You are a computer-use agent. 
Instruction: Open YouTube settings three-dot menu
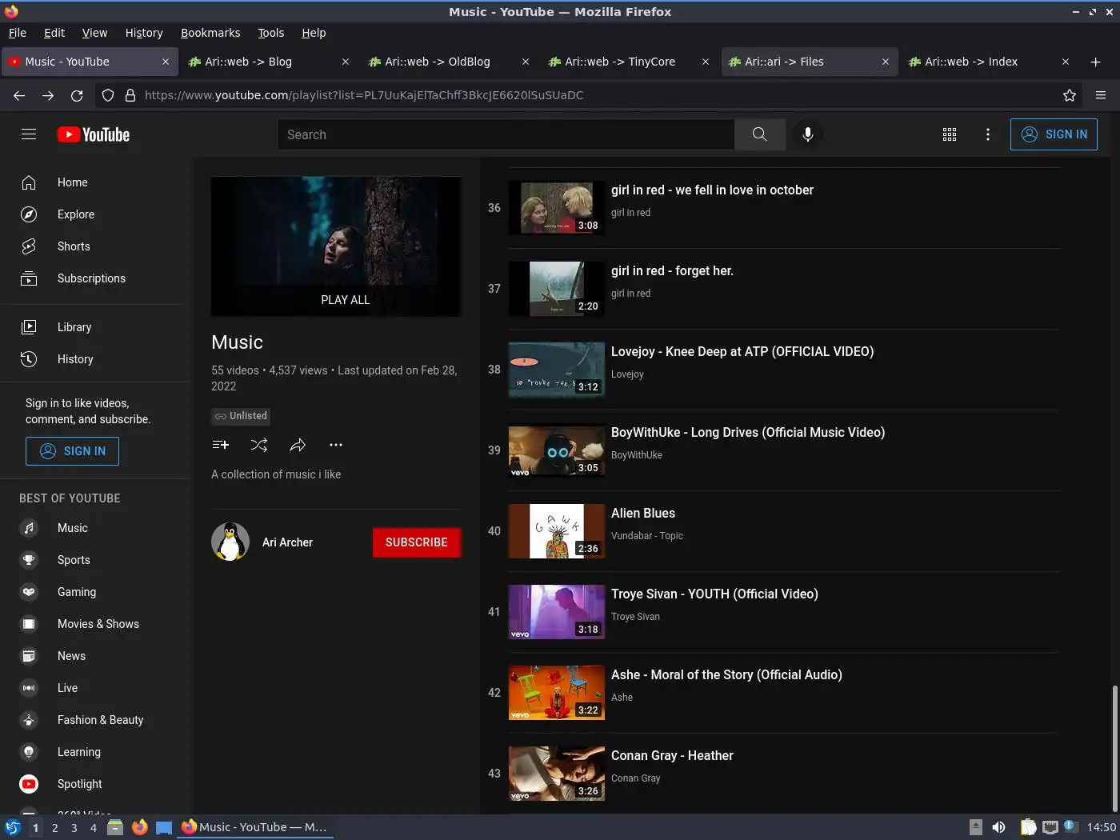tap(988, 134)
